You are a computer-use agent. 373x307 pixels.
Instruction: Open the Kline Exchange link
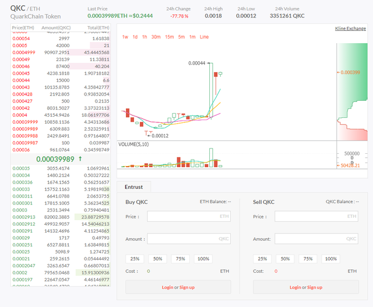(x=350, y=29)
